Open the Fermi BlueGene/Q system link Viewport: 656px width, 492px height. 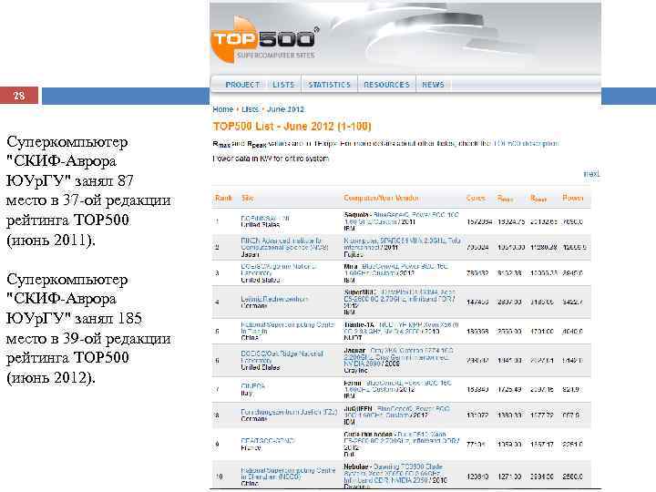point(397,385)
